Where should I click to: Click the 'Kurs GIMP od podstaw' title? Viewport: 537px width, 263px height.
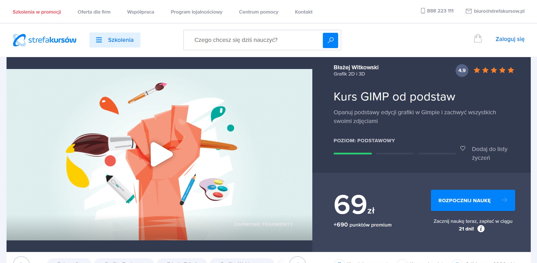(394, 97)
